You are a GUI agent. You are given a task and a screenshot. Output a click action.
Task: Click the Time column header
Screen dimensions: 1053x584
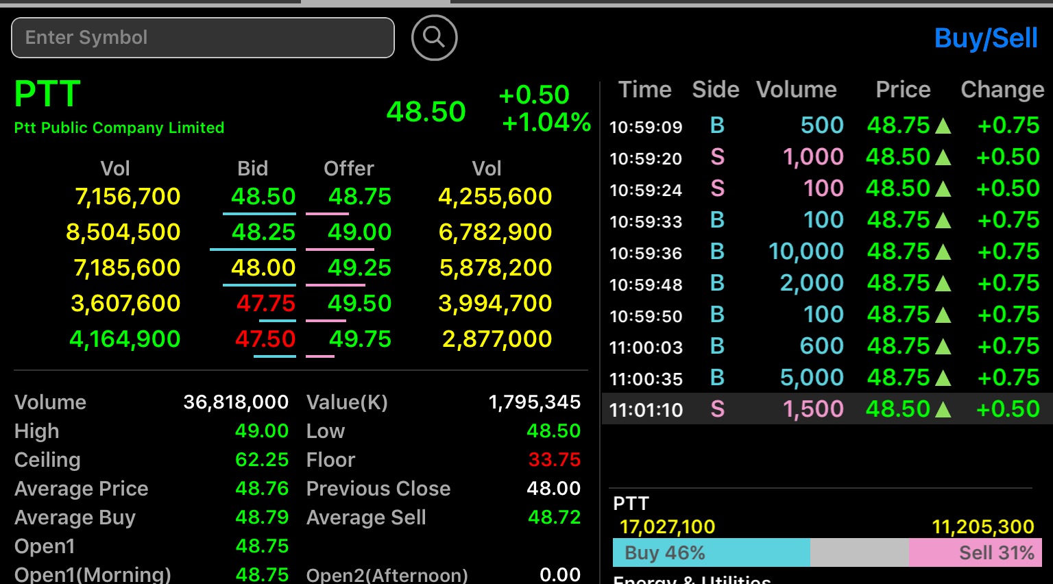[x=645, y=90]
